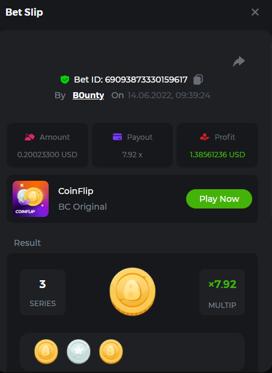Click the share arrow icon
Screen dimensions: 272x373
239,61
